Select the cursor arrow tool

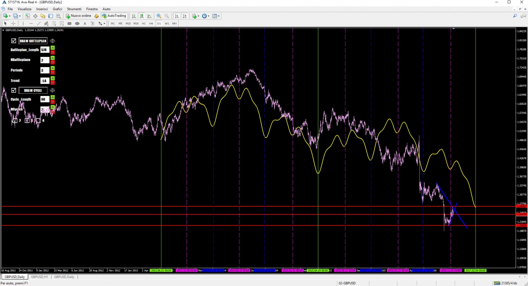click(6, 23)
